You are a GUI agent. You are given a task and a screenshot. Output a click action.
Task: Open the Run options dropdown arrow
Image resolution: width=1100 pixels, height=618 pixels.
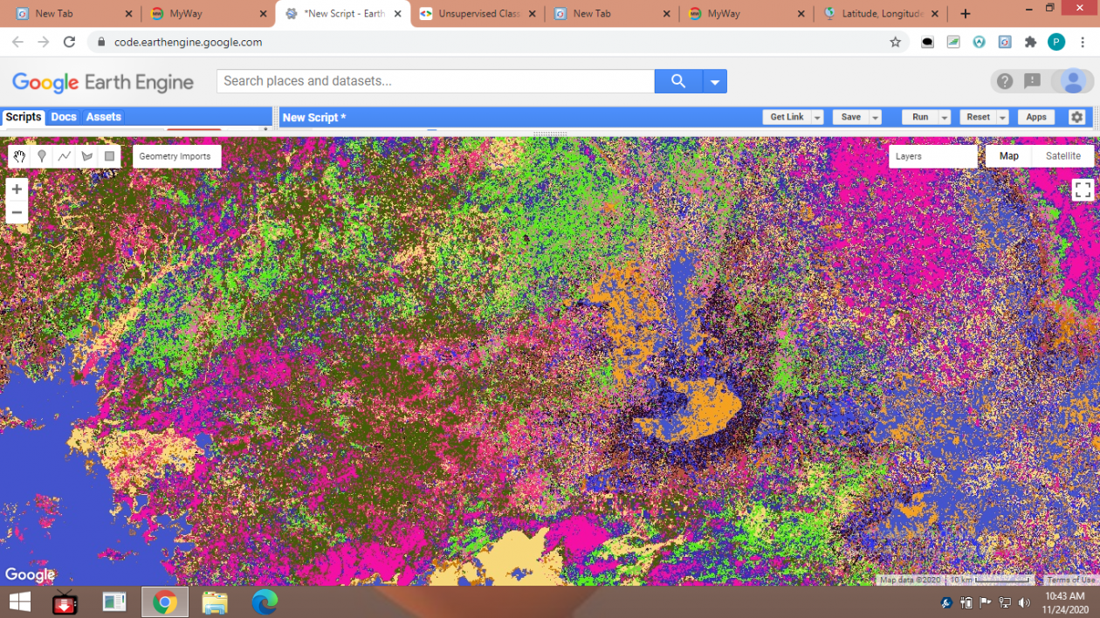[945, 117]
